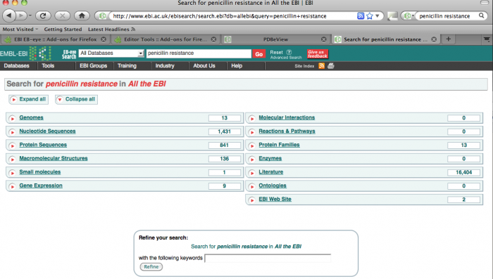Subscribe via RSS icon in address bar
Viewport: 493px width, 279px height.
[x=361, y=15]
